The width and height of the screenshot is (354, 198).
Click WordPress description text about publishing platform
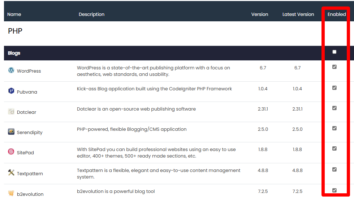coord(154,71)
